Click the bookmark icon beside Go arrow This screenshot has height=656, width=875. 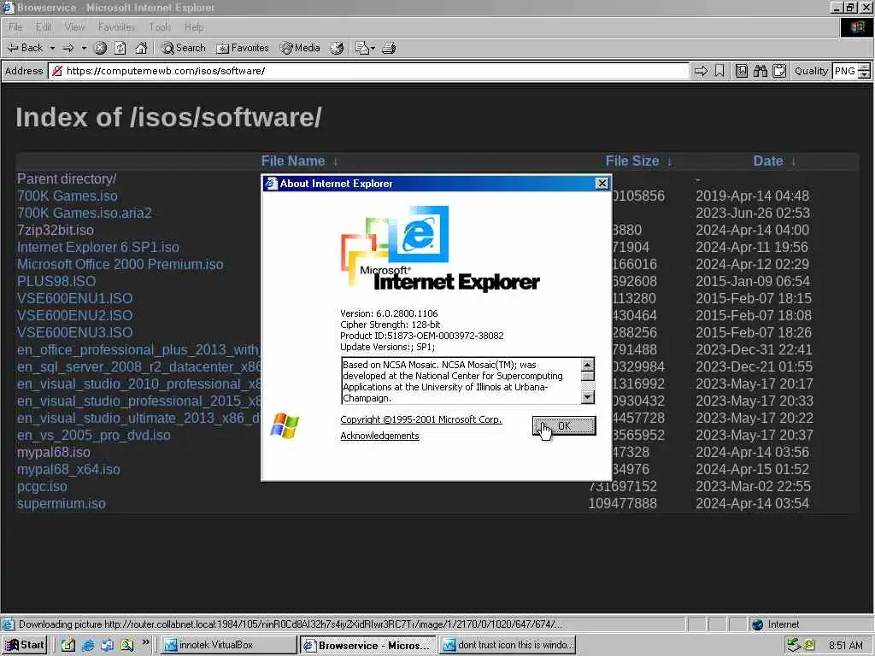point(719,71)
